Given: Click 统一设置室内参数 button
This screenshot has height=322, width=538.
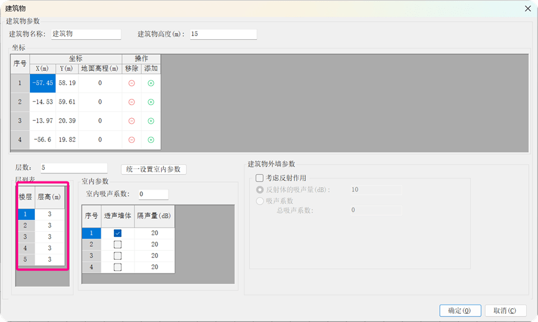Looking at the screenshot, I should click(x=154, y=170).
